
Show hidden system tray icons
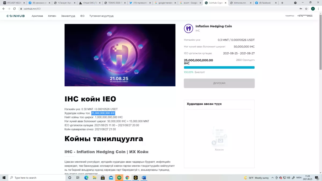click(x=272, y=178)
